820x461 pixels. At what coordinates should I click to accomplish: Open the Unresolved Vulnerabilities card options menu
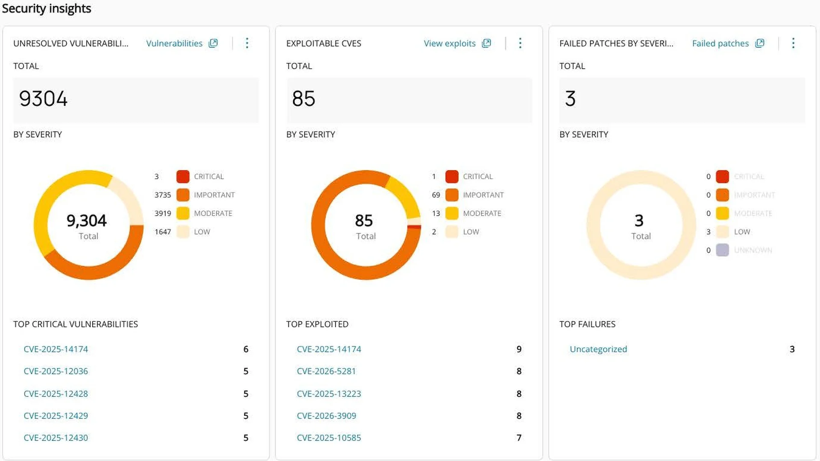click(x=247, y=43)
